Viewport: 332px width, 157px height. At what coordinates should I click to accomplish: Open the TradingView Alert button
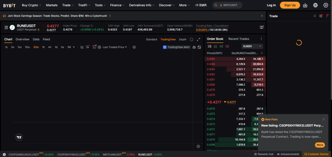pos(177,47)
